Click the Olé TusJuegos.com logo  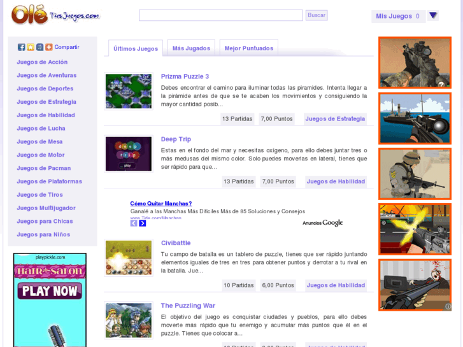(x=55, y=15)
